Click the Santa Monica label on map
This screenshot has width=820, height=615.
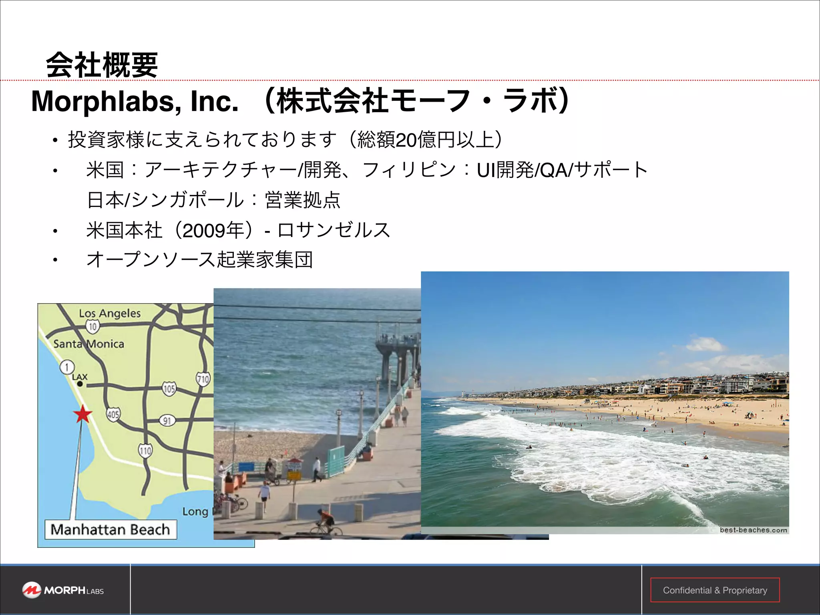(88, 344)
